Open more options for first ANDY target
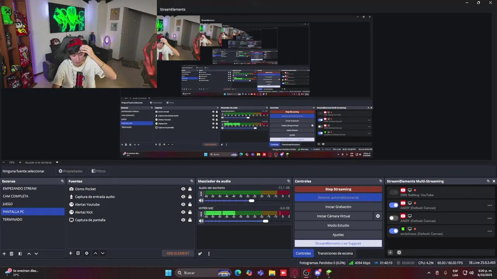Viewport: 497px width, 279px height. tap(490, 205)
